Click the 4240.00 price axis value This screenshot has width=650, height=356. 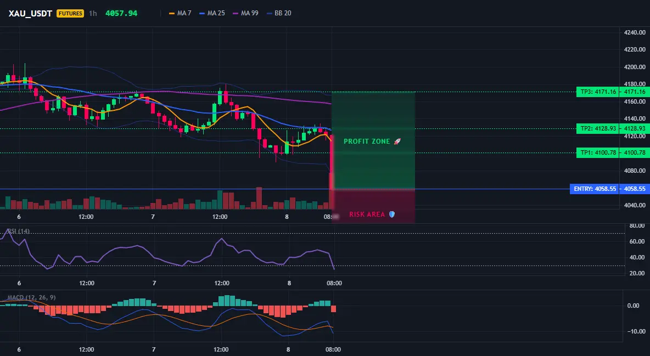point(635,32)
